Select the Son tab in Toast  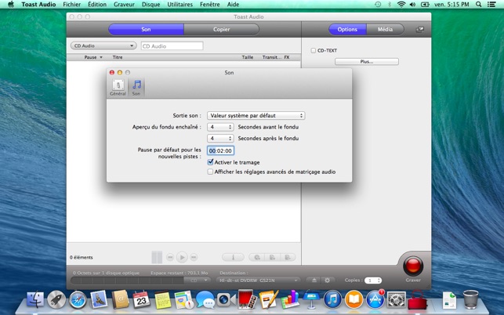[x=146, y=29]
